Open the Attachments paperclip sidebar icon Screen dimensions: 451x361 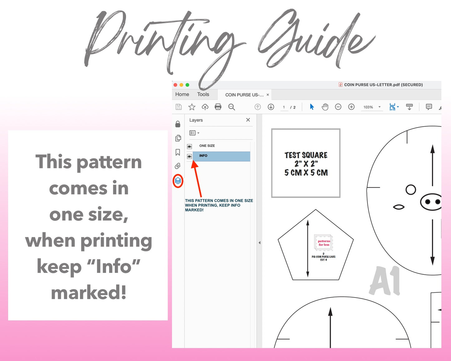pos(178,166)
